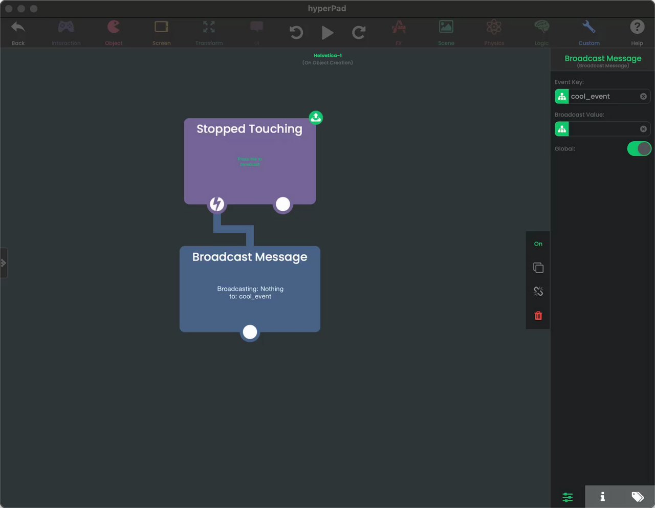Select the Stopped Touching behavior node

250,161
